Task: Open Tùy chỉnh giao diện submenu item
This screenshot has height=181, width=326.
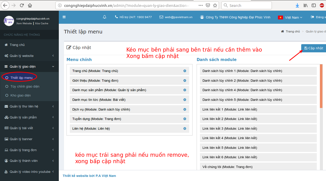Action: click(x=25, y=87)
